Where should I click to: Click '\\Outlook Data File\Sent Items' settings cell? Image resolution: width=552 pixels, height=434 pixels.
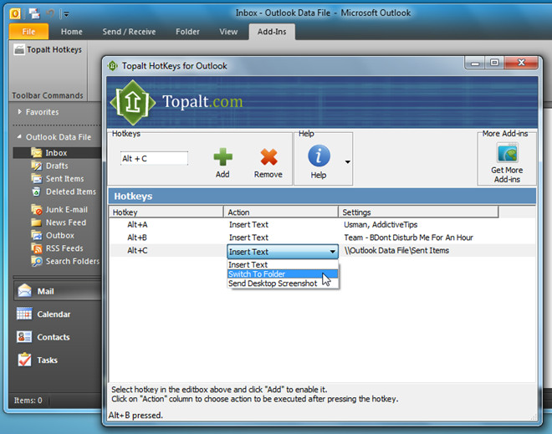click(x=396, y=250)
